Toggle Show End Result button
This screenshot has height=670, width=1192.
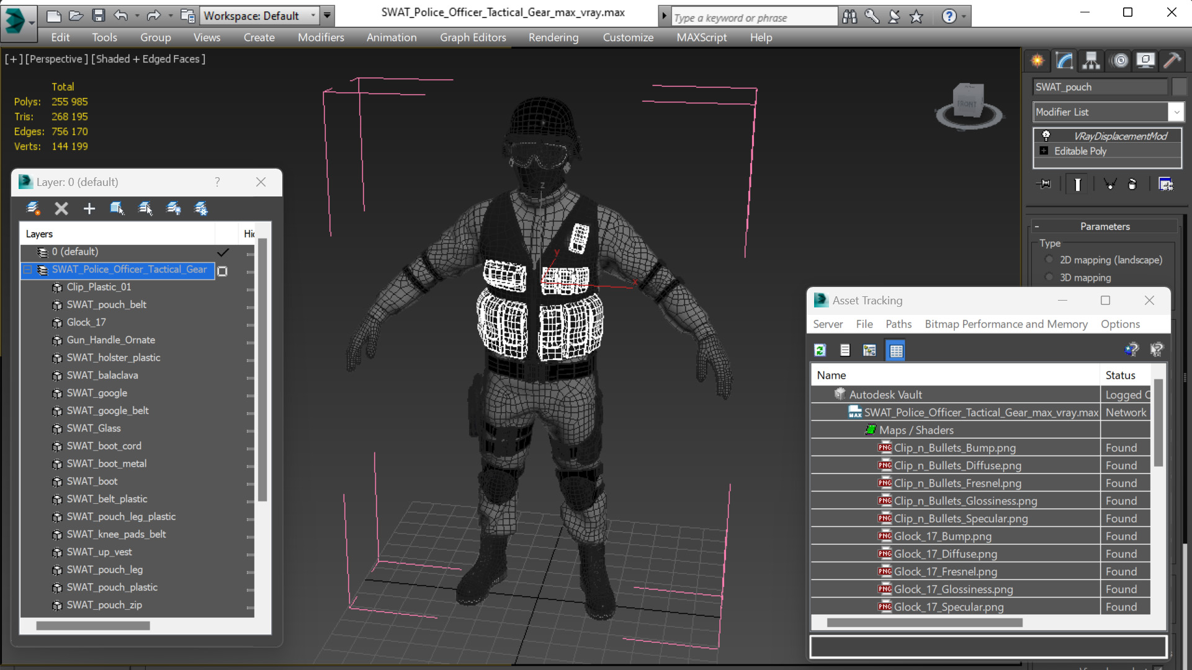pos(1078,184)
